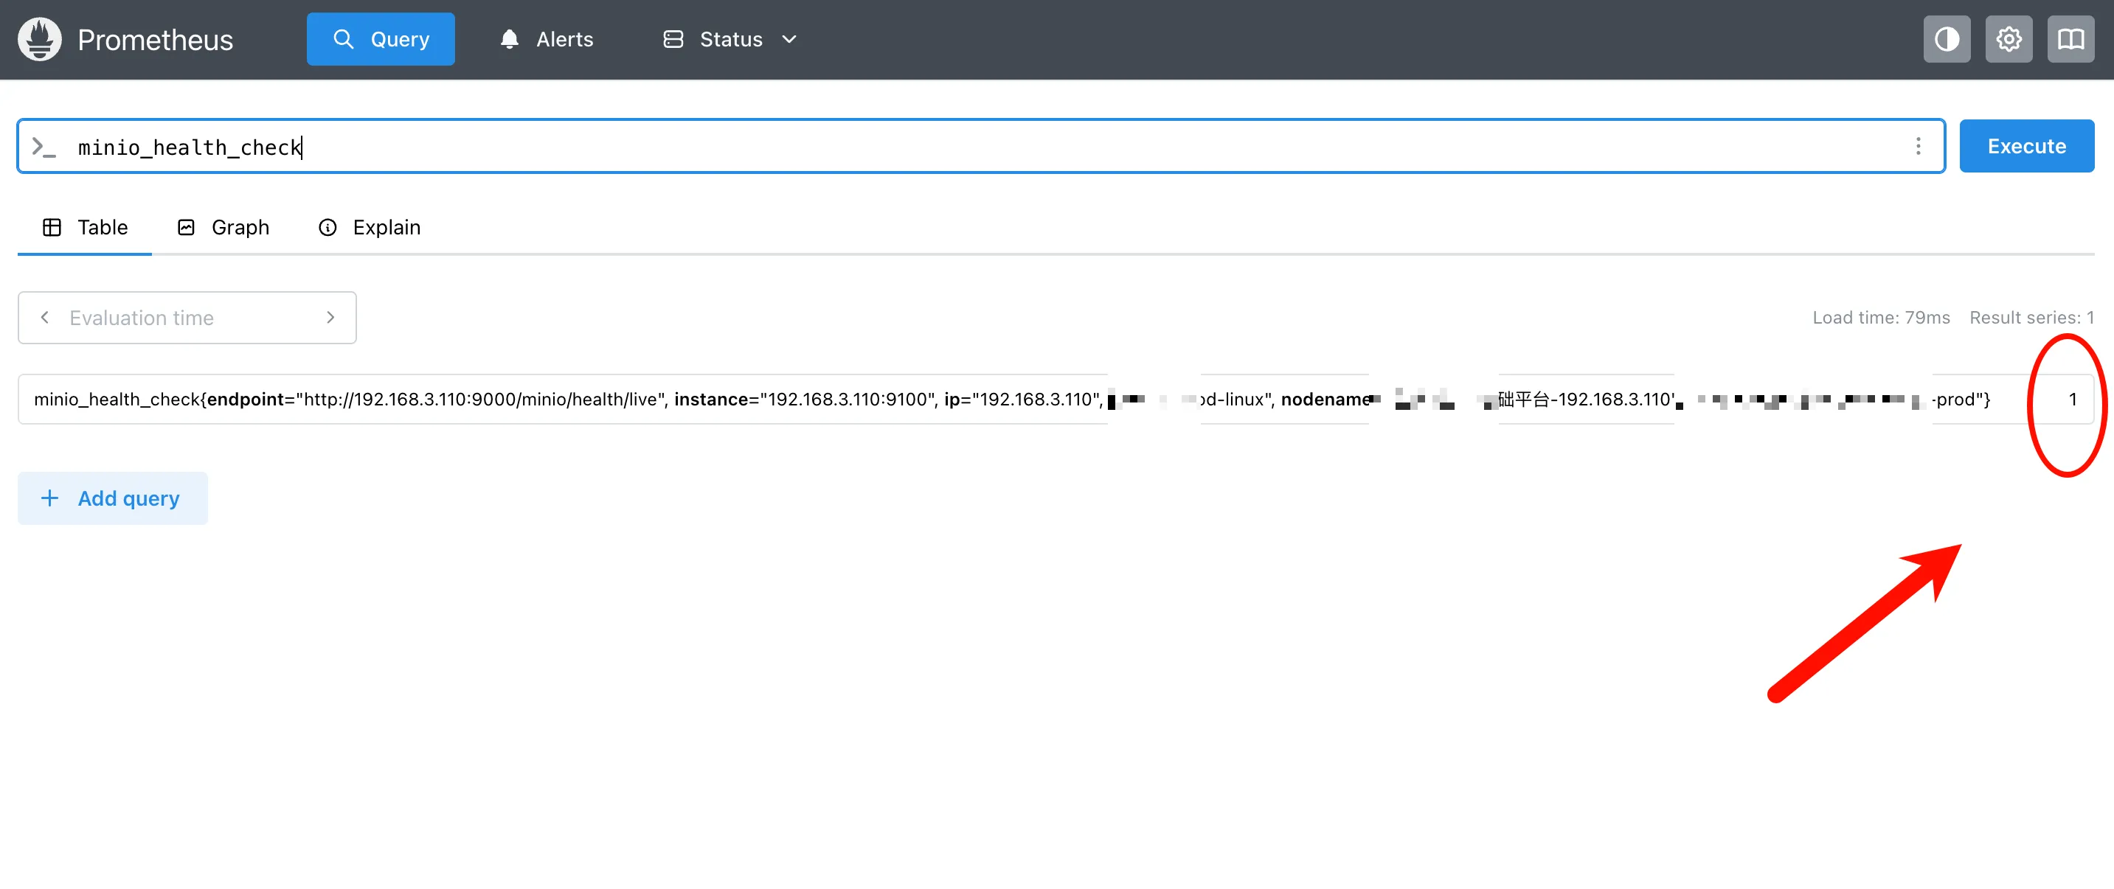This screenshot has width=2114, height=889.
Task: Step evaluation time backward with left chevron
Action: [x=45, y=318]
